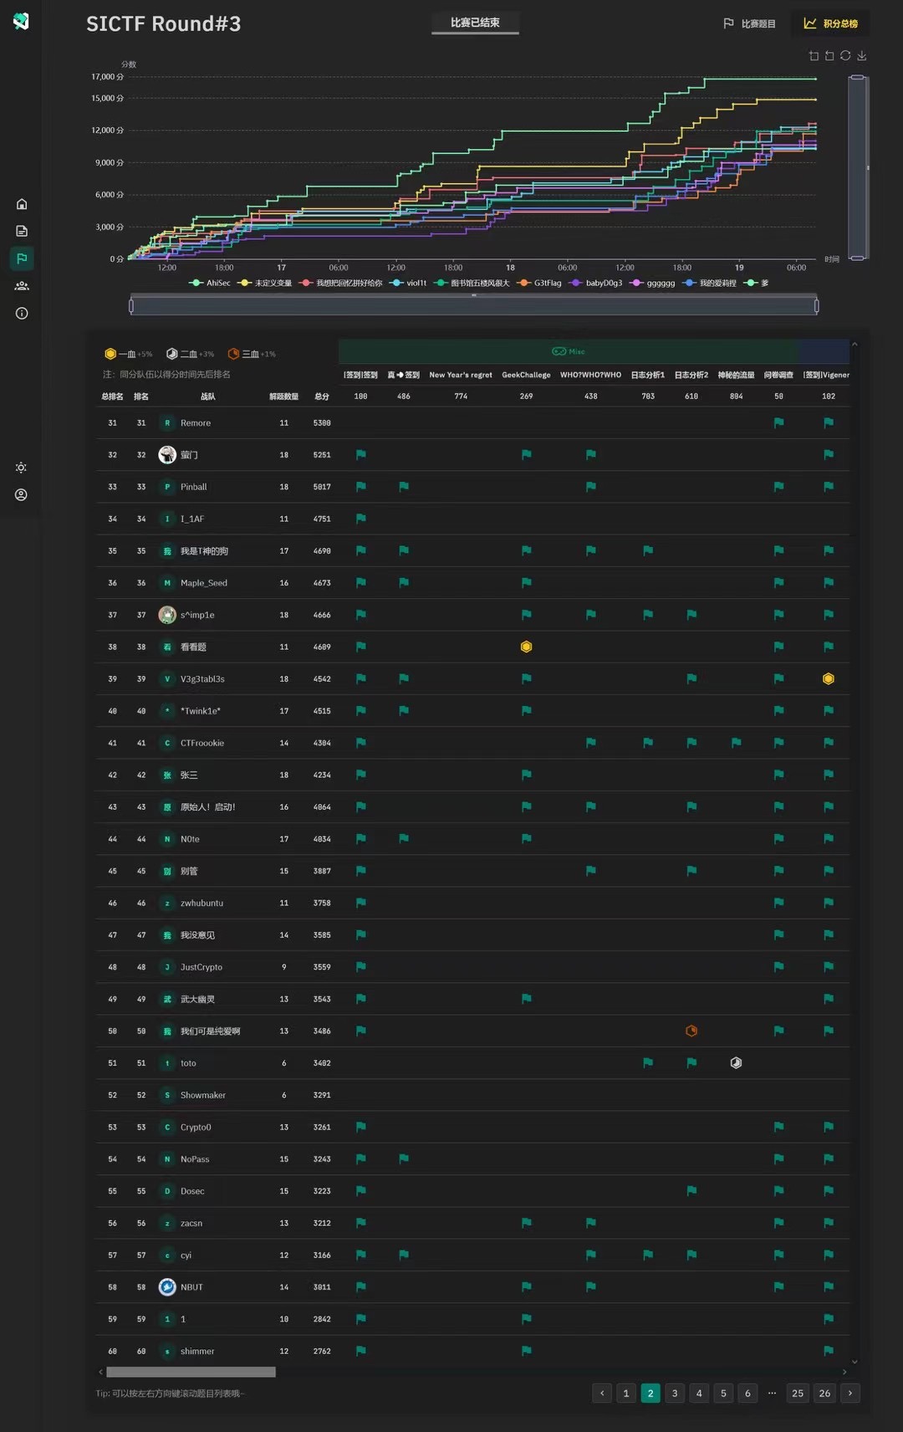Viewport: 903px width, 1432px height.
Task: Toggle the 我的爱莉捏 series in the legend
Action: click(710, 283)
